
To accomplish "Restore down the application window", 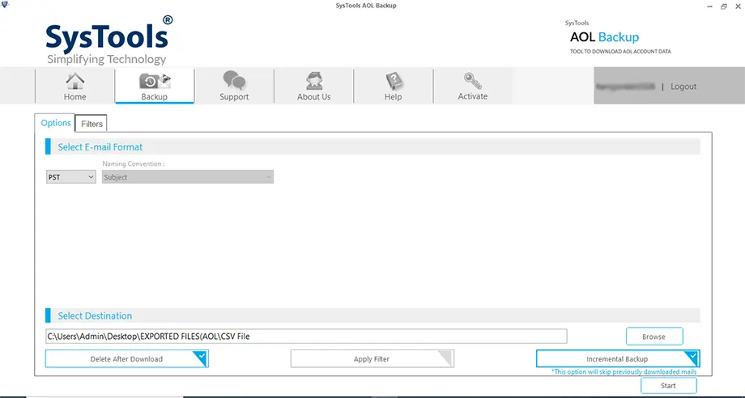I will click(724, 6).
